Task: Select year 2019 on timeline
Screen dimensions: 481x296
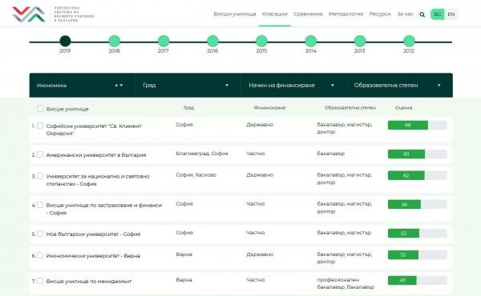Action: 65,41
